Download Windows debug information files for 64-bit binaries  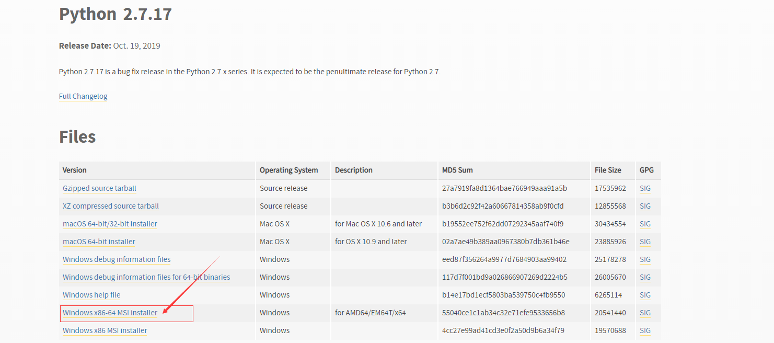coord(146,277)
